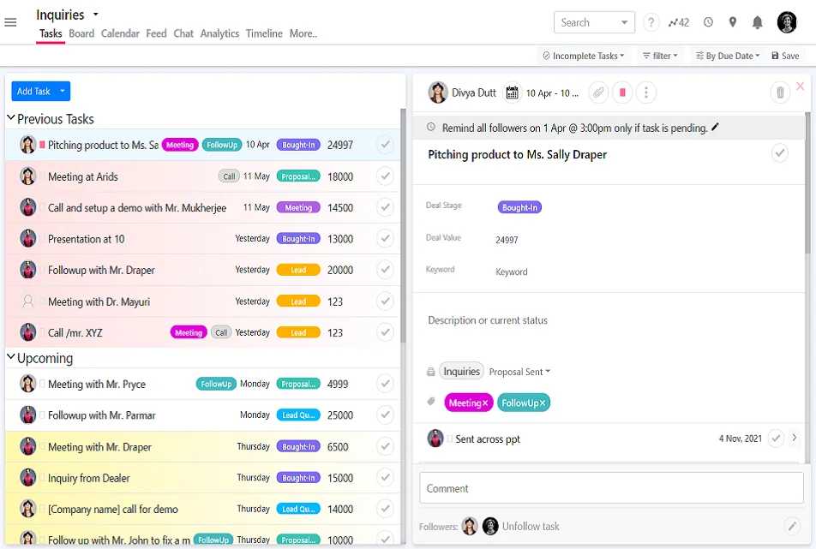
Task: Switch to the Board tab
Action: (x=81, y=33)
